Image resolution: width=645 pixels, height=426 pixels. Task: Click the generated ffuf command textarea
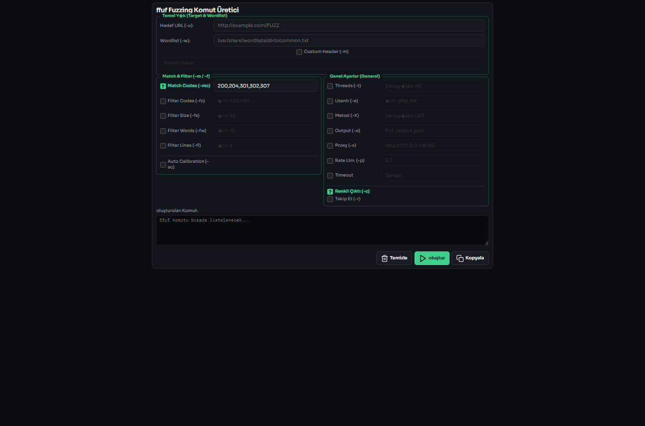(322, 231)
